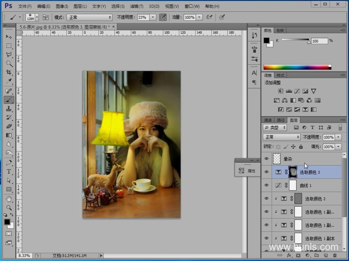Select the Lasso tool
The image size is (349, 261).
(9, 55)
